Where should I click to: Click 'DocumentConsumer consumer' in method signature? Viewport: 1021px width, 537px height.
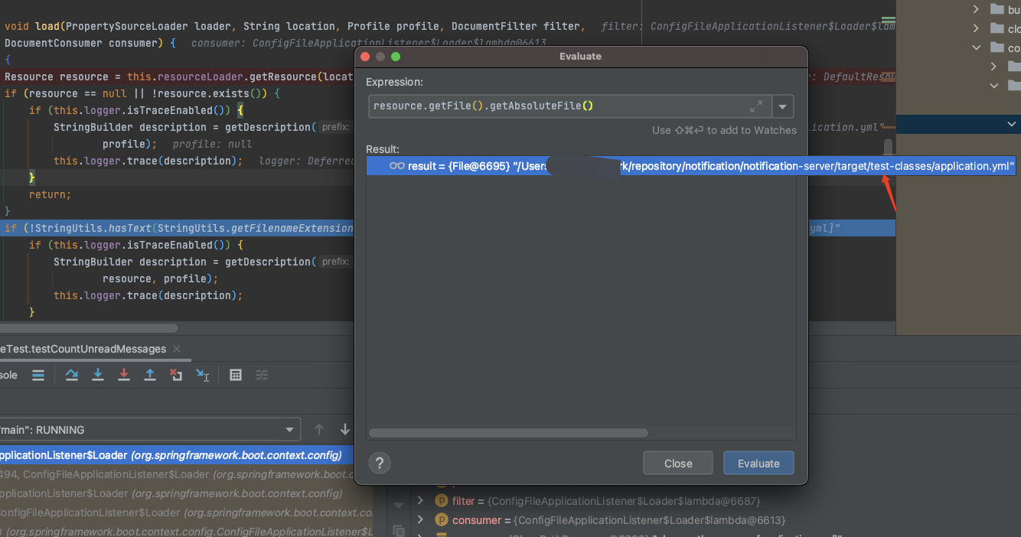80,43
